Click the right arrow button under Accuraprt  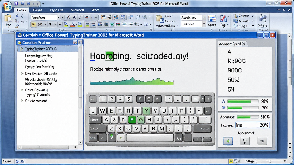[x=262, y=141]
